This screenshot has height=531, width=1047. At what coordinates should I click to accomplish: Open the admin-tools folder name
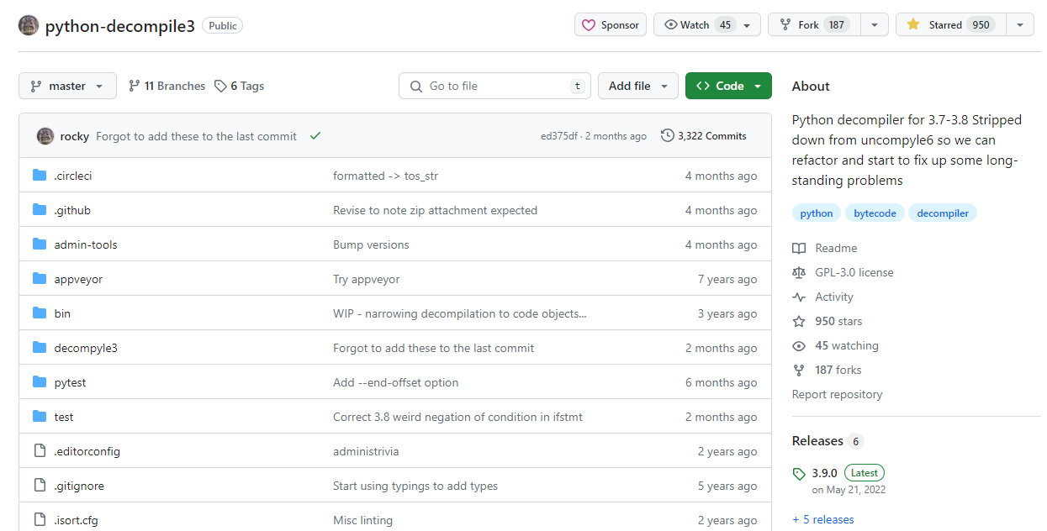(x=86, y=244)
